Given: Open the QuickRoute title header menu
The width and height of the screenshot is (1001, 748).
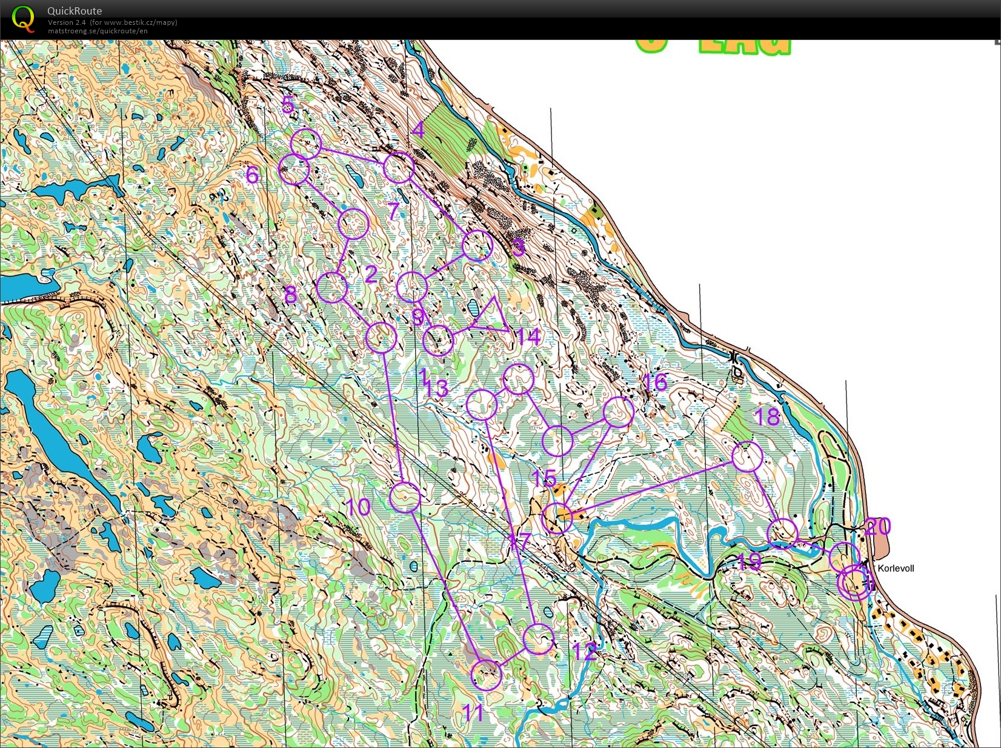Looking at the screenshot, I should (x=75, y=10).
